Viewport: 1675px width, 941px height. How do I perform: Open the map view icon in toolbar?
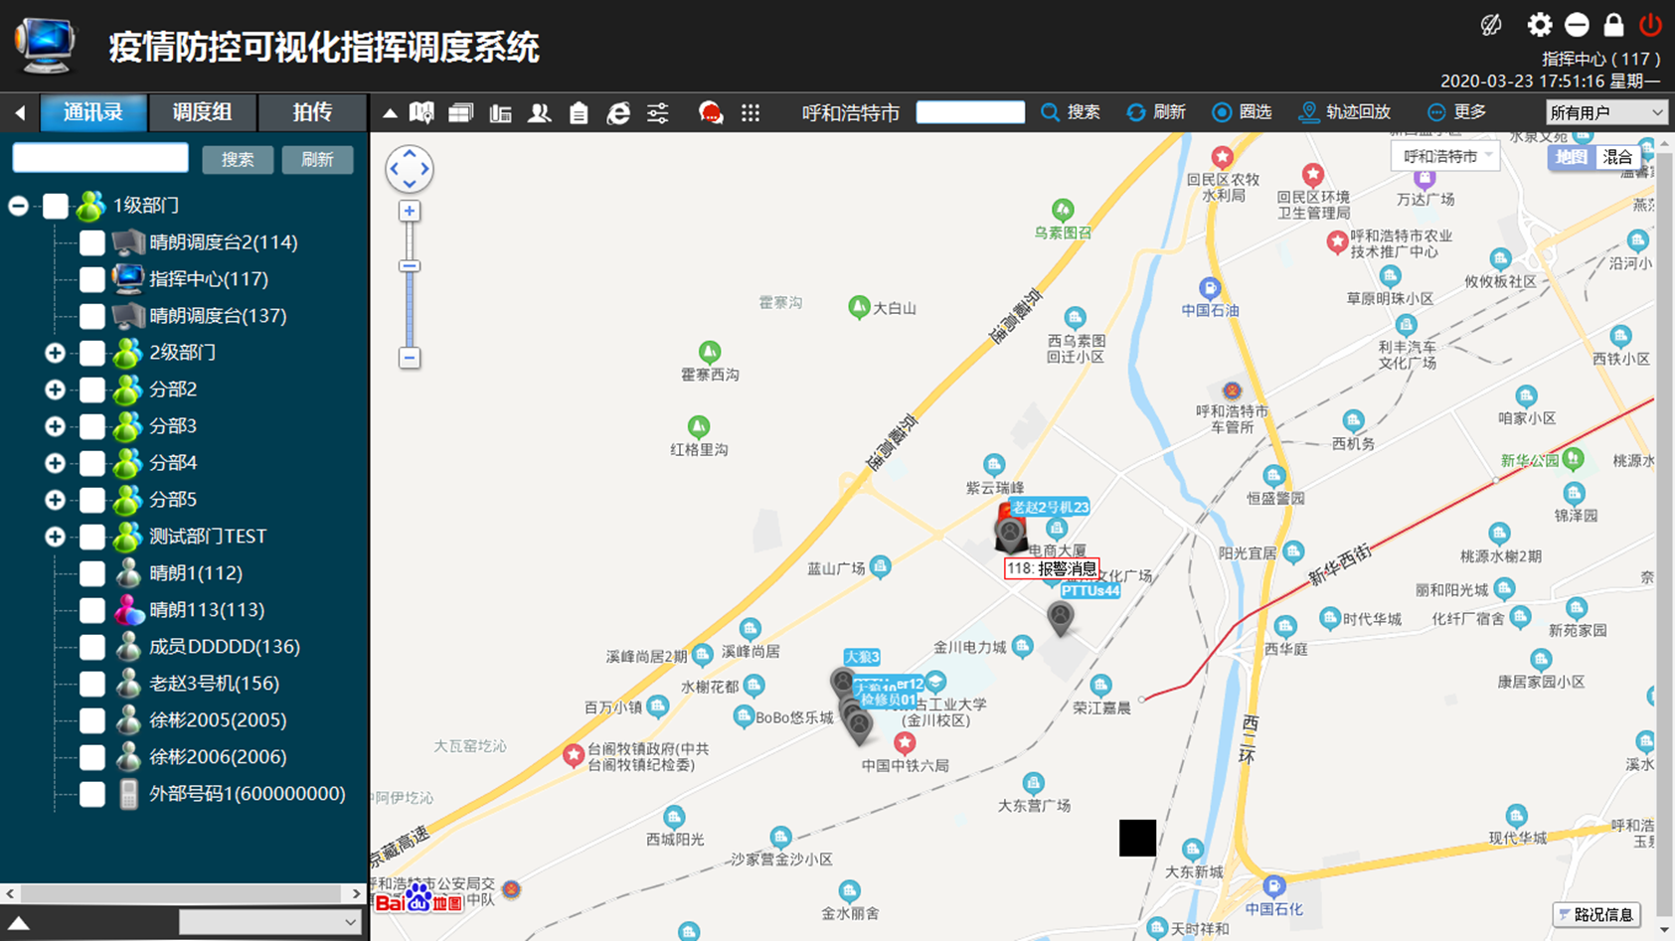tap(421, 113)
